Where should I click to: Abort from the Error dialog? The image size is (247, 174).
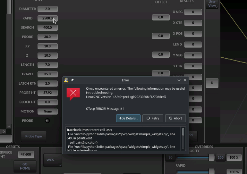tap(175, 118)
